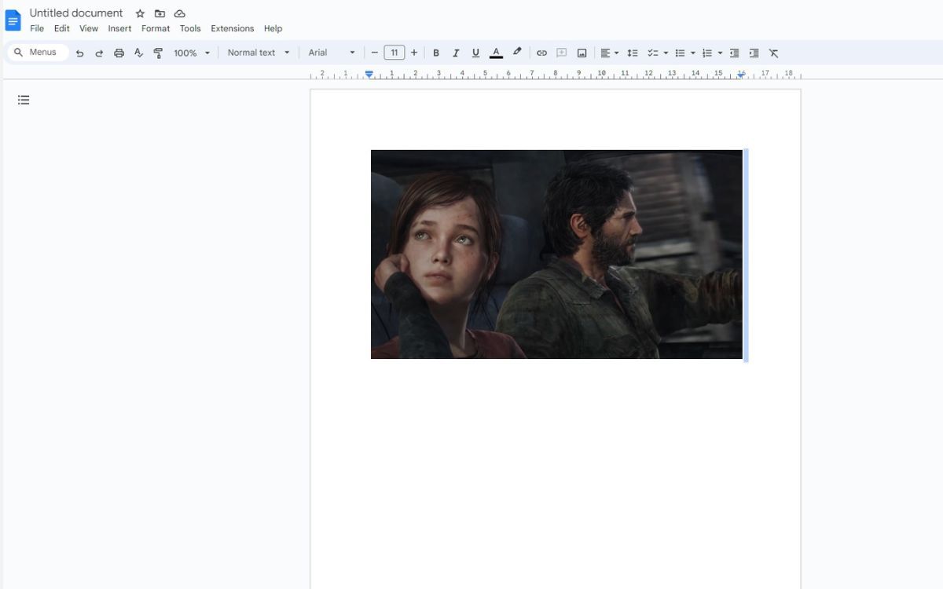Show the document outline
The image size is (943, 589).
tap(24, 100)
